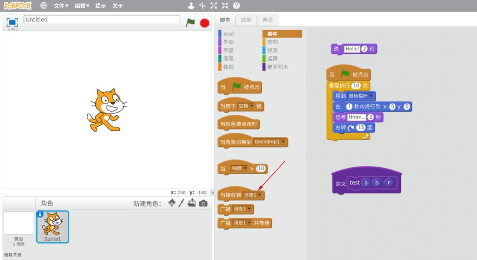The height and width of the screenshot is (260, 477).
Task: Click the red stop button
Action: tap(205, 23)
